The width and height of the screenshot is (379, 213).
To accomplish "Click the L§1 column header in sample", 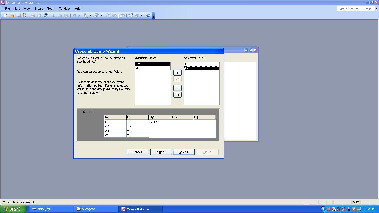I will coord(160,117).
